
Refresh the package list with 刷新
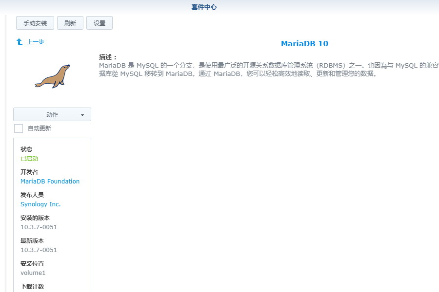click(x=70, y=22)
